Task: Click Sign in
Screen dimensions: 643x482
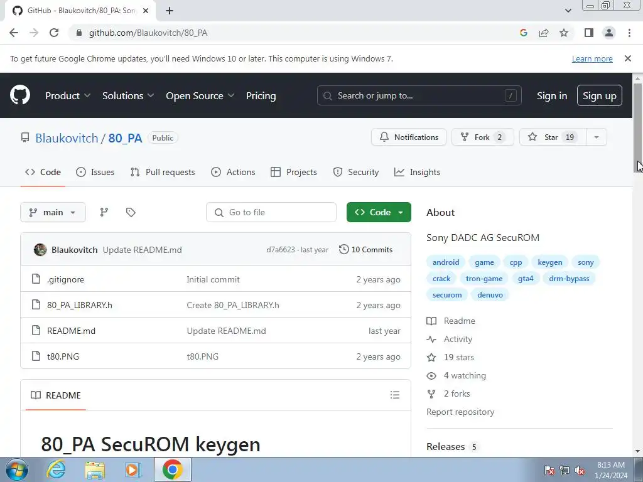Action: point(552,95)
